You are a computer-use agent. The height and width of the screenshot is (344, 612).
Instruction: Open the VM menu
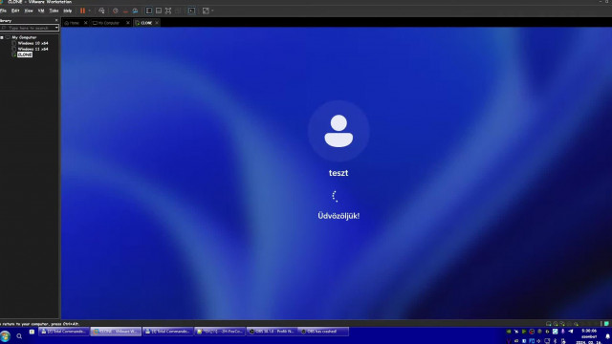[41, 11]
